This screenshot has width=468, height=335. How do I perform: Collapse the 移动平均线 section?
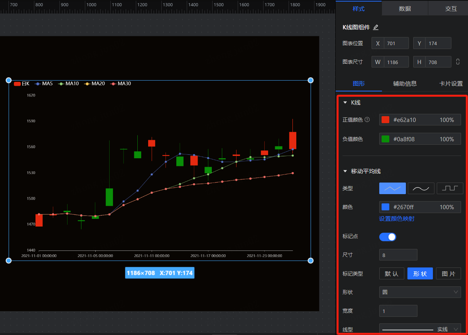[345, 171]
